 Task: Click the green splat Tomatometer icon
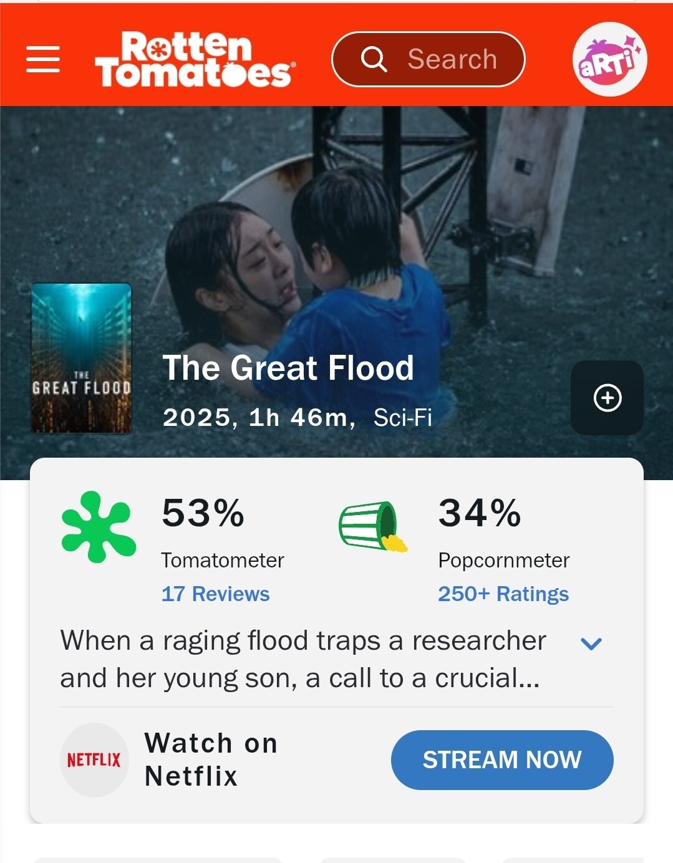click(98, 527)
